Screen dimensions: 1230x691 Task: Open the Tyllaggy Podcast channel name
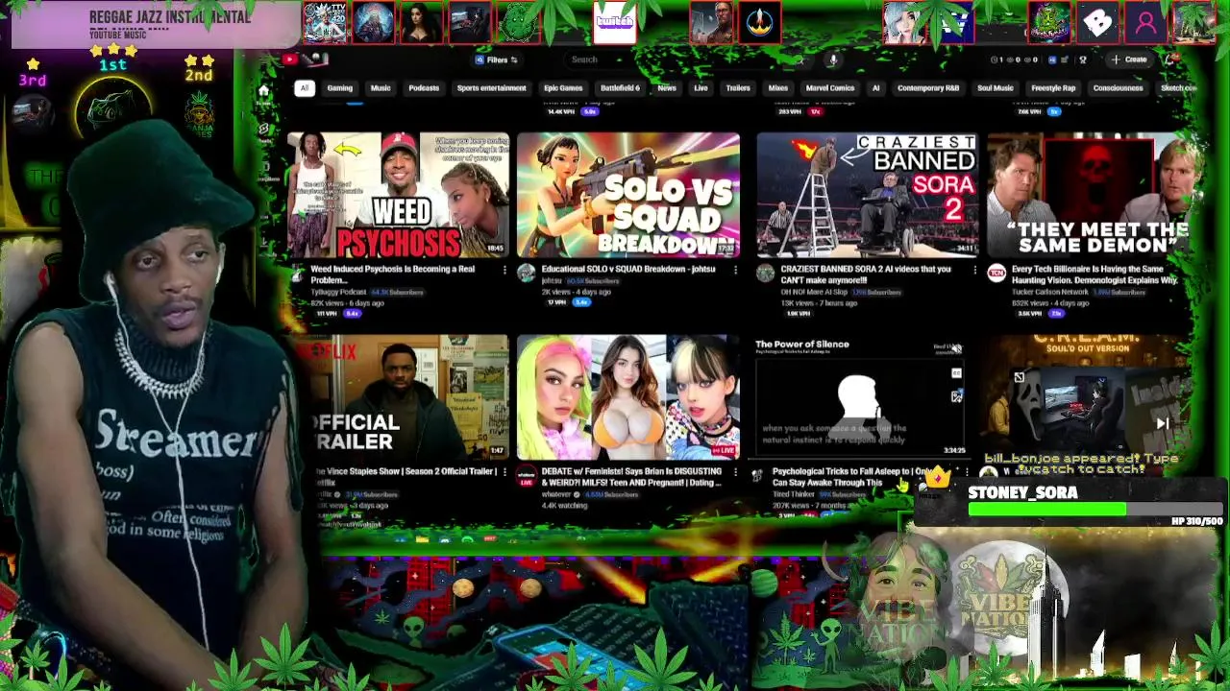tap(337, 292)
